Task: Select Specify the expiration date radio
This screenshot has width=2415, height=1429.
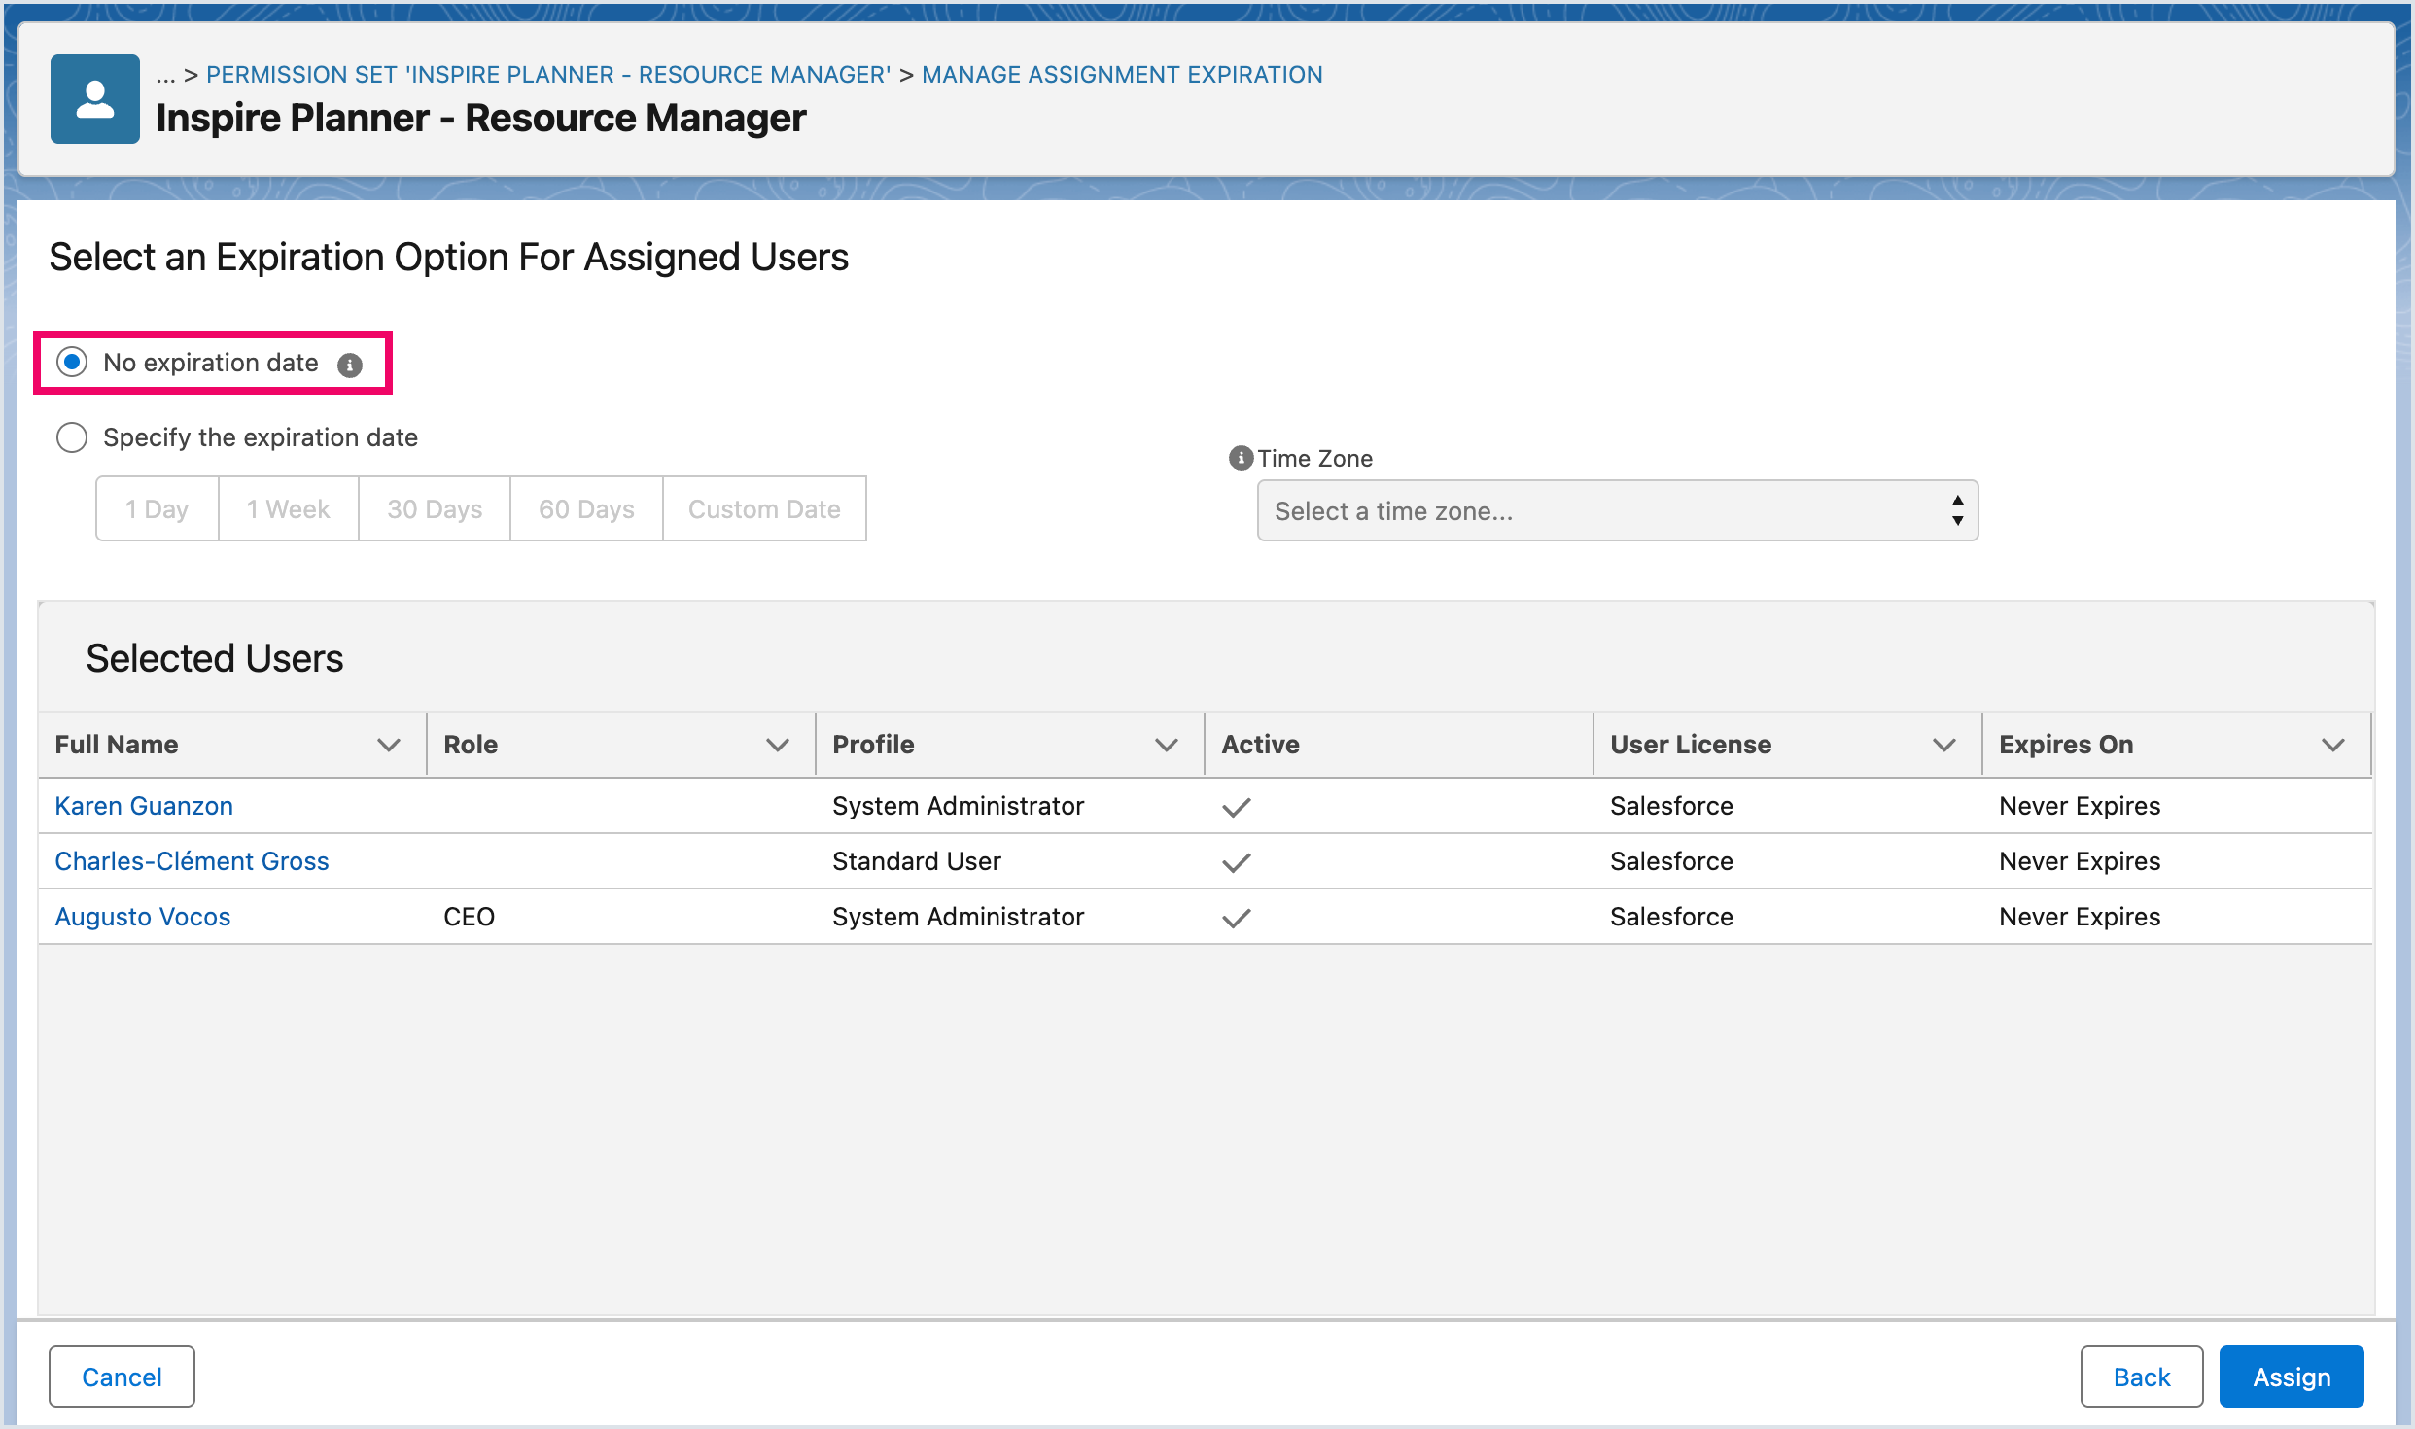Action: click(x=72, y=437)
